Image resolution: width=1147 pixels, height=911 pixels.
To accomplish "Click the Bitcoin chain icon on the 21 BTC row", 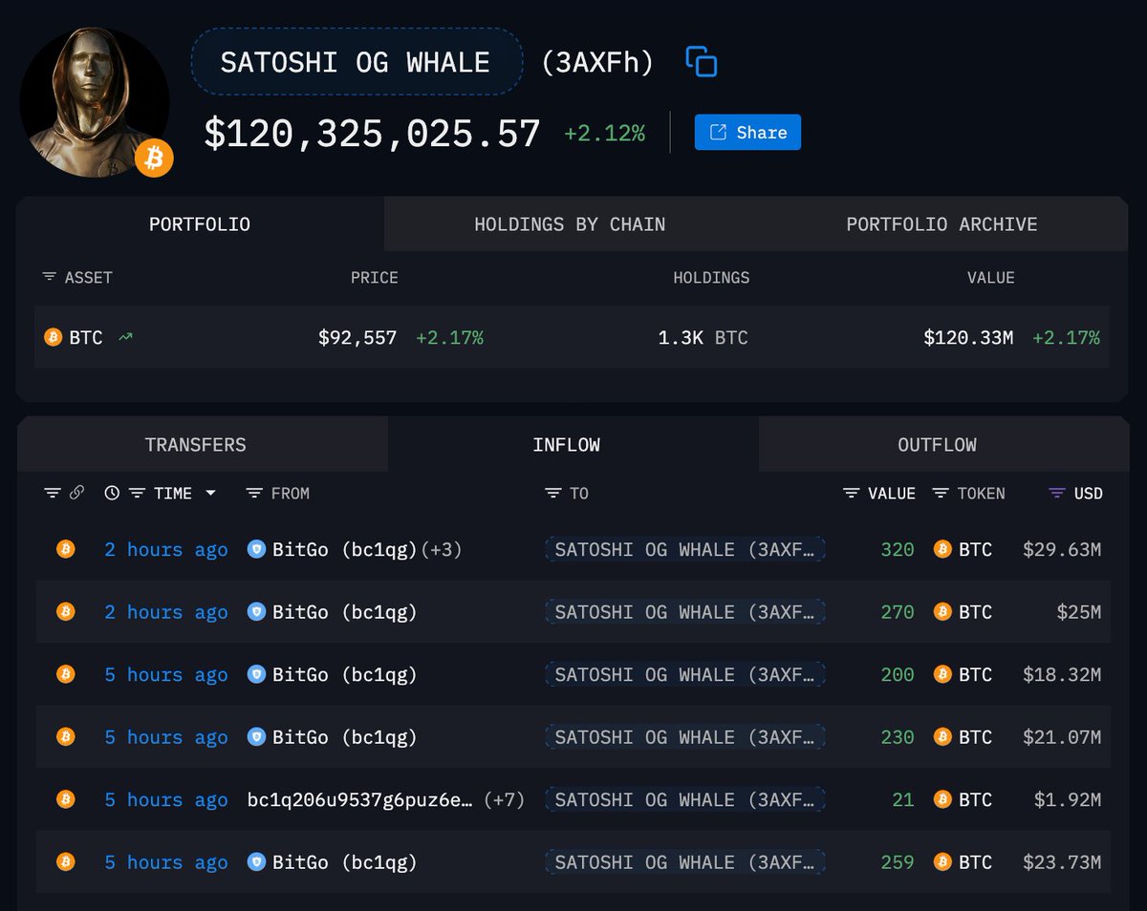I will pos(65,799).
